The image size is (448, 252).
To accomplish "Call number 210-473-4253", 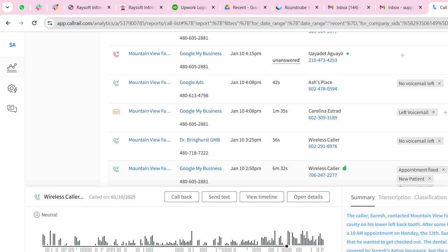I will [323, 60].
